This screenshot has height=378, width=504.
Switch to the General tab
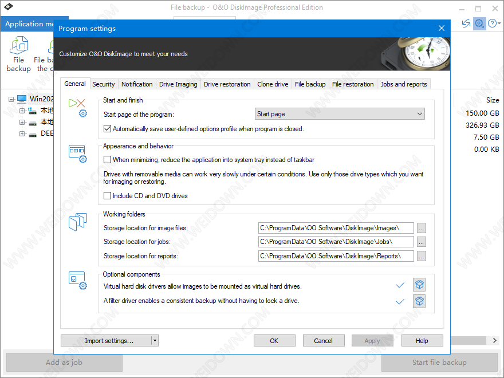point(75,84)
